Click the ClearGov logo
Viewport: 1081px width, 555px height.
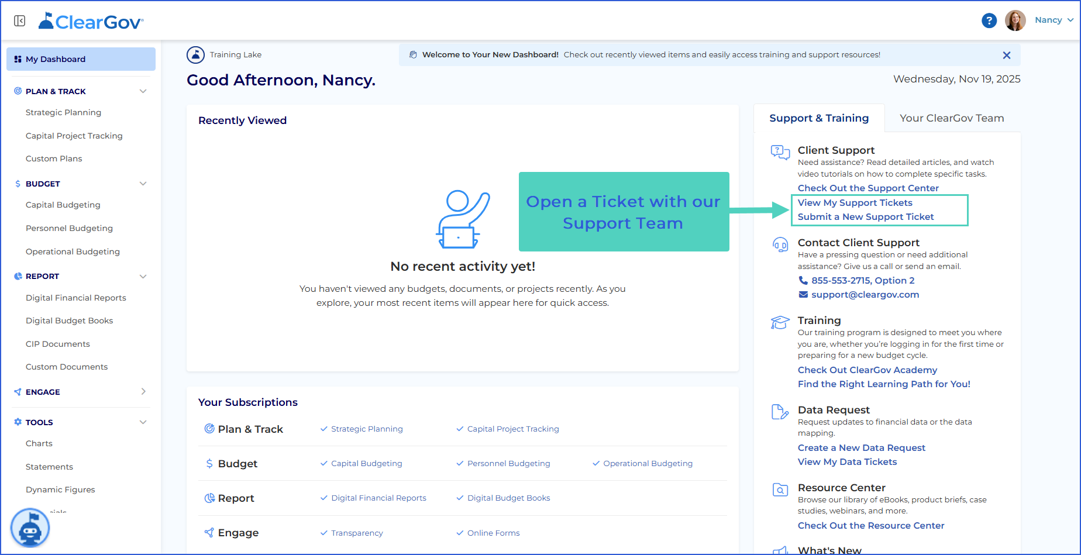[91, 21]
